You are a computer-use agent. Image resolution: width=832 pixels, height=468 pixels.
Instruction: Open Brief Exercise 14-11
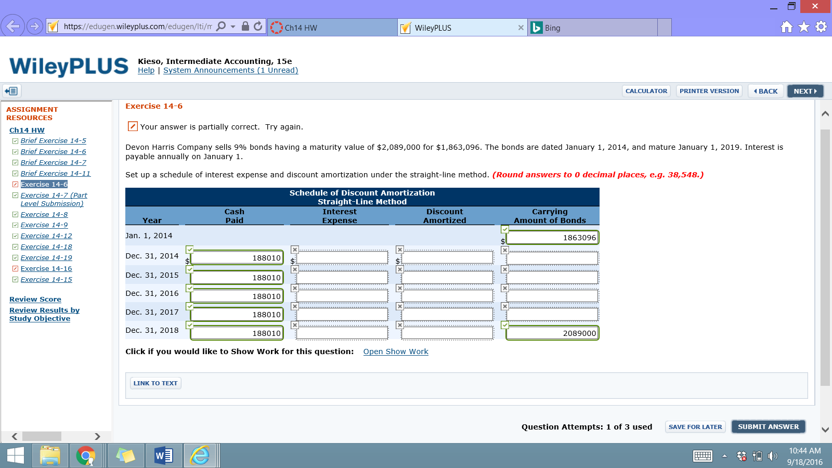point(56,174)
